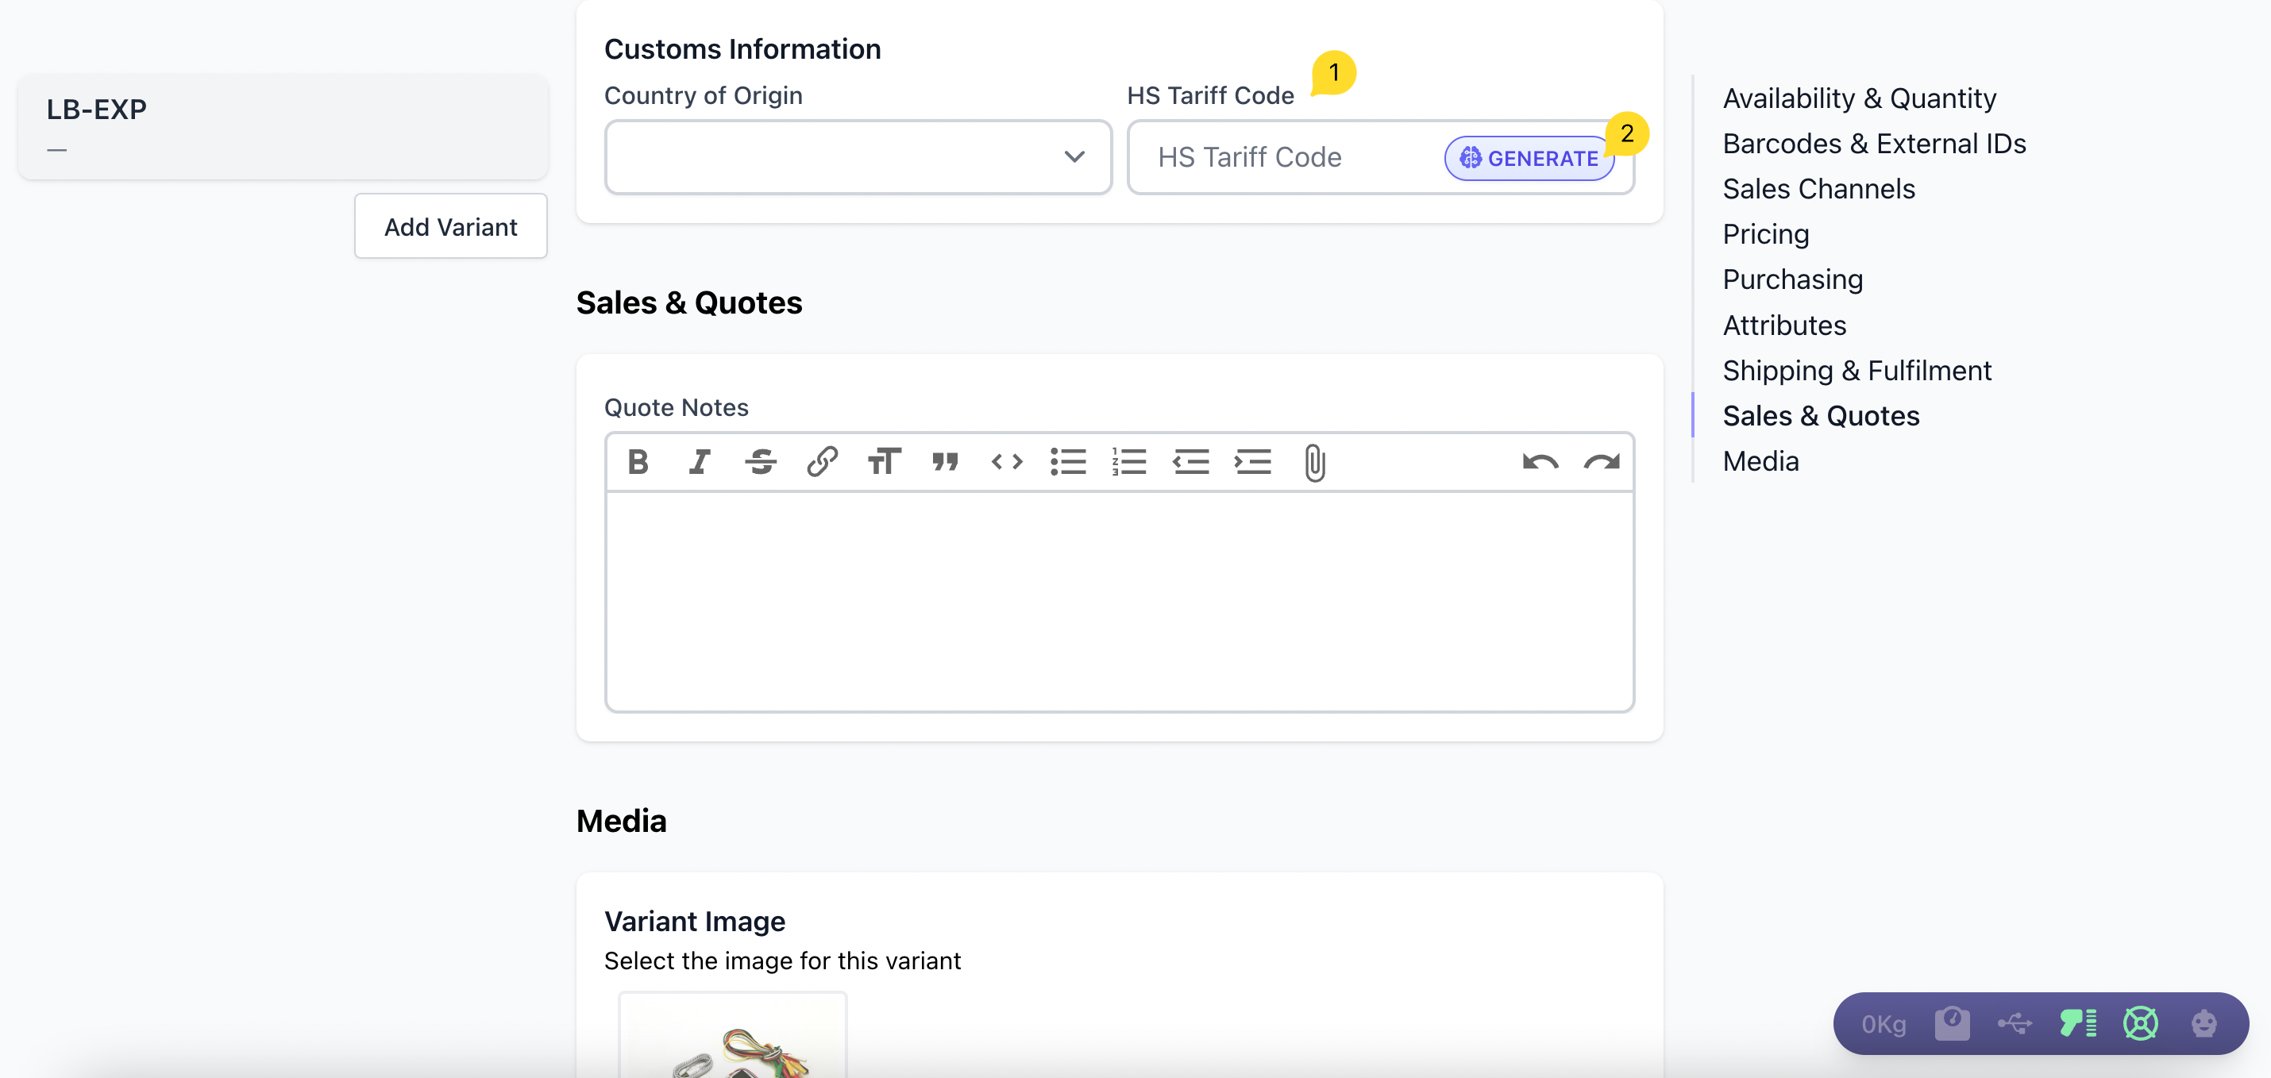Create a numbered list in editor
The width and height of the screenshot is (2271, 1078).
[x=1129, y=462]
